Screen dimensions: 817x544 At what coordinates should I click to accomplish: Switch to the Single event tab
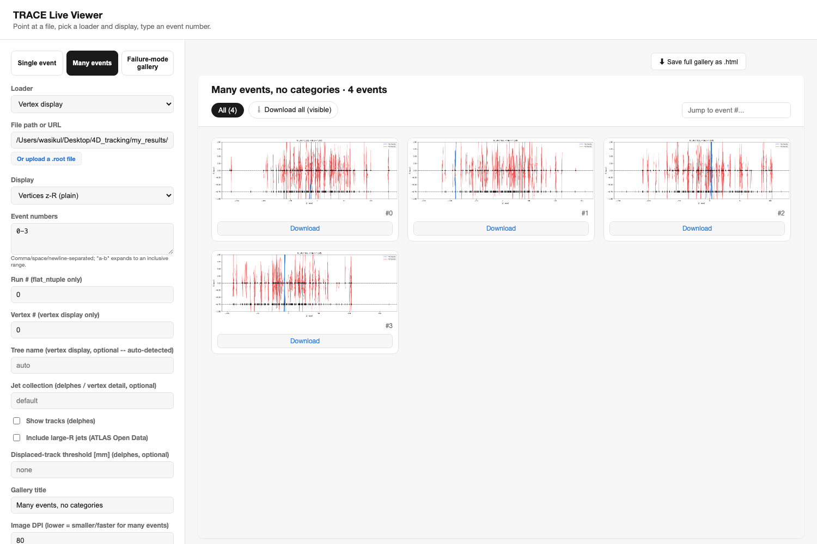pos(37,63)
